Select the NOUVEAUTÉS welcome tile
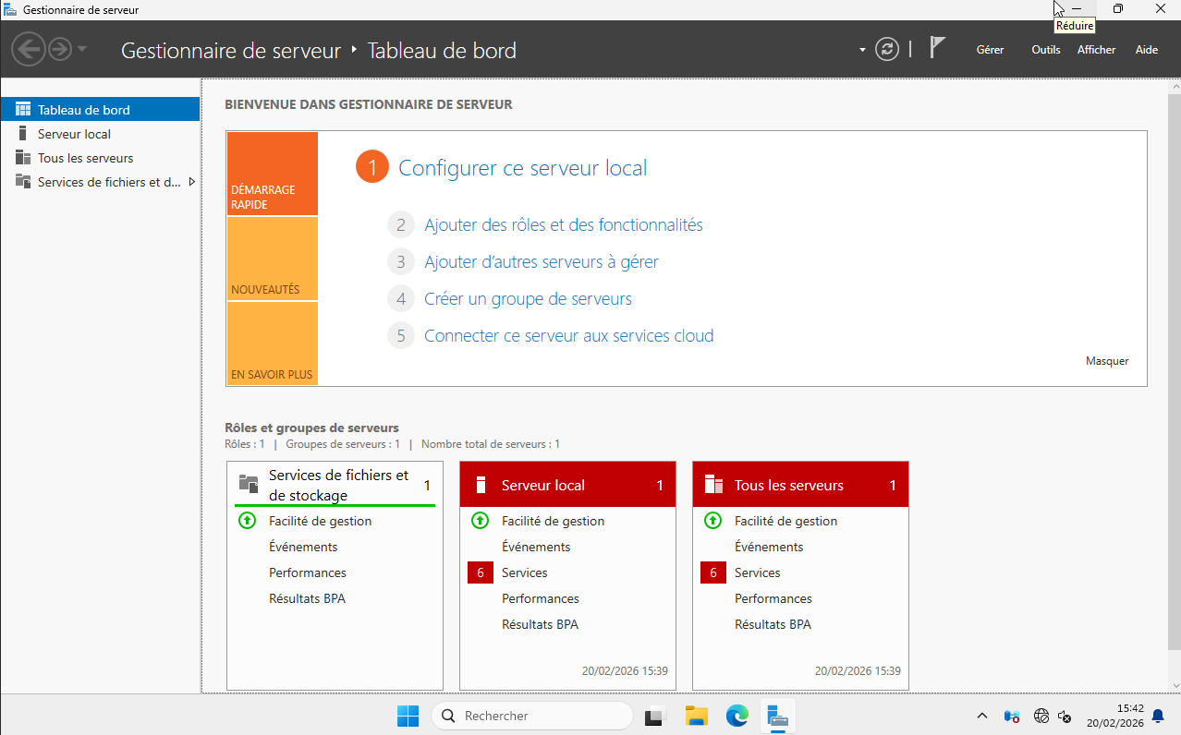The height and width of the screenshot is (735, 1181). click(x=272, y=259)
